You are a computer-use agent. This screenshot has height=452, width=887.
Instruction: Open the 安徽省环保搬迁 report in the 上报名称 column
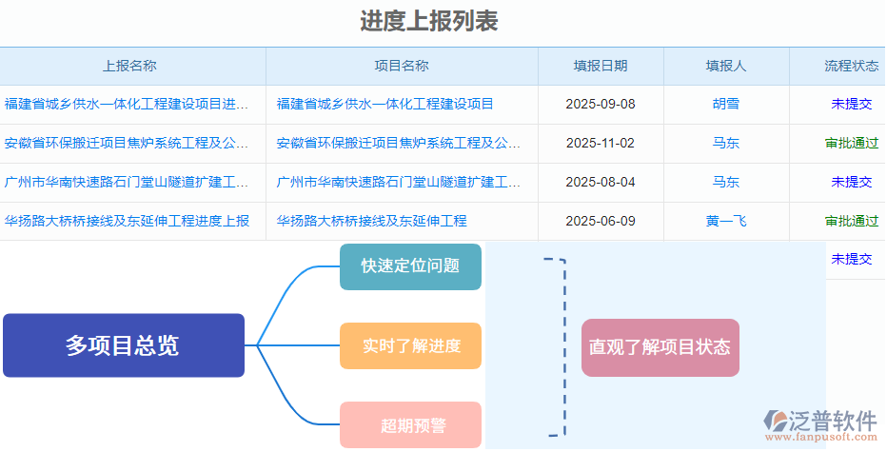(x=128, y=143)
